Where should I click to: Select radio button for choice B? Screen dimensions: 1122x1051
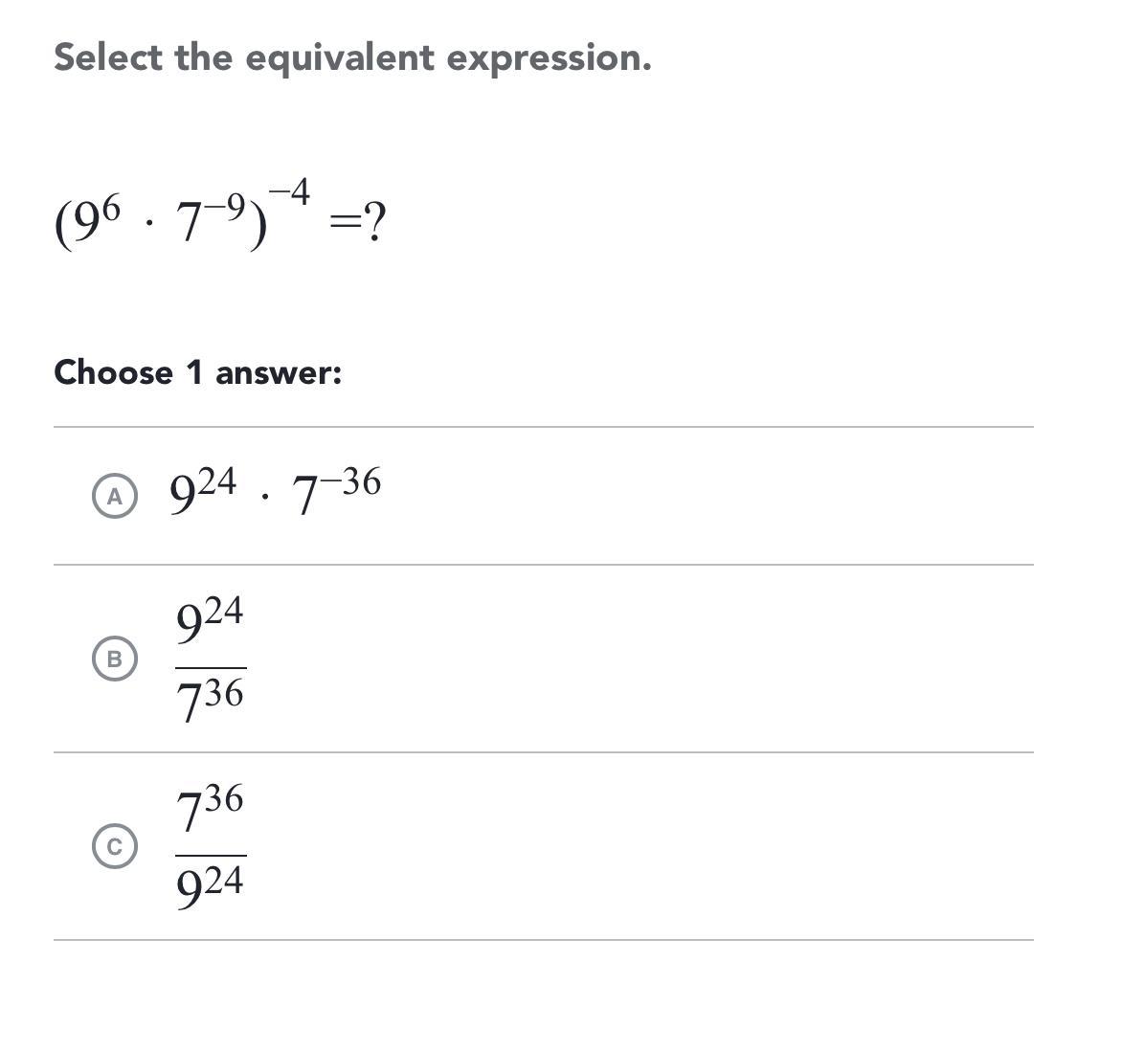coord(115,659)
